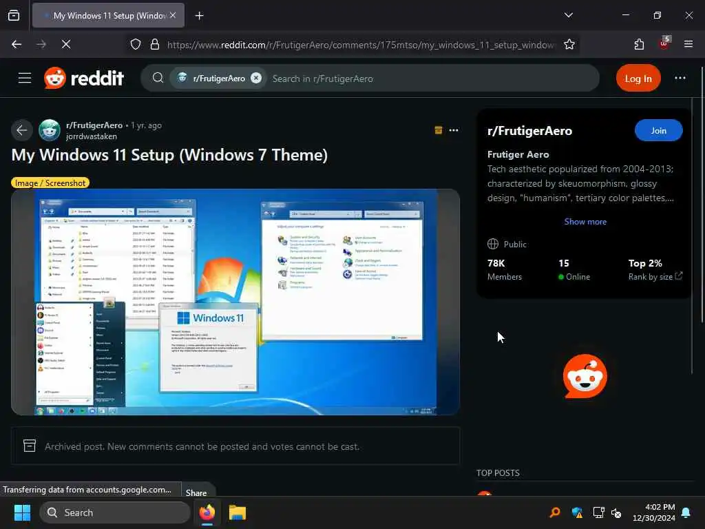Open the muted volume tray icon

616,512
